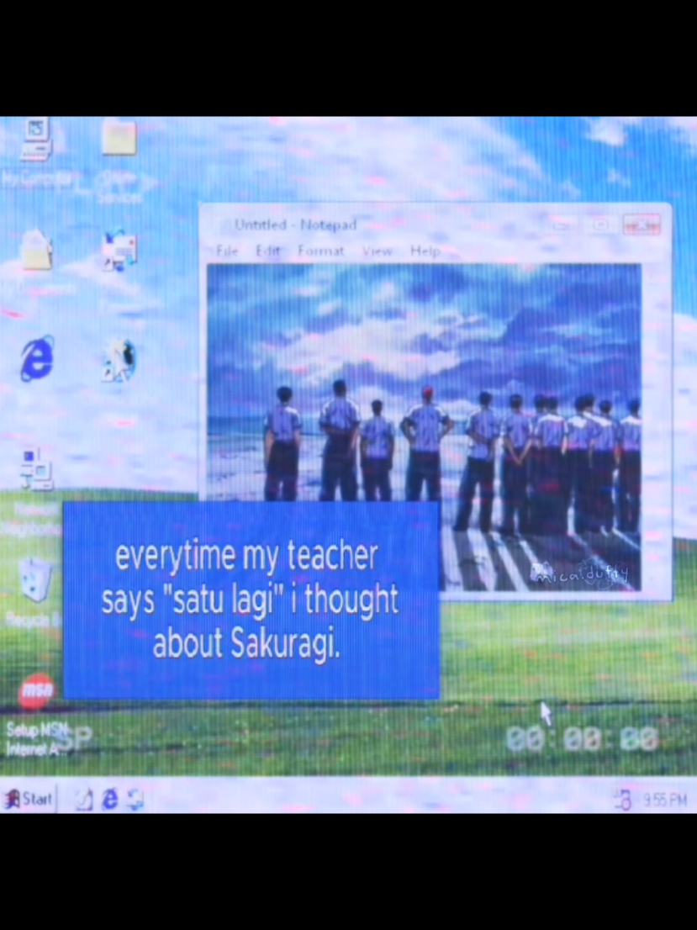Image resolution: width=697 pixels, height=930 pixels.
Task: Open the Format menu in Notepad
Action: click(321, 251)
